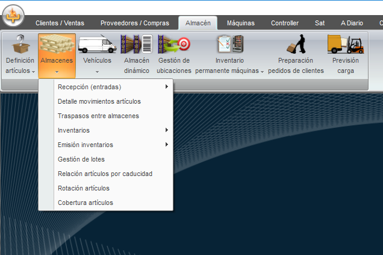Image resolution: width=383 pixels, height=255 pixels.
Task: Open Gestión de ubicaciones target icon
Action: [x=174, y=44]
